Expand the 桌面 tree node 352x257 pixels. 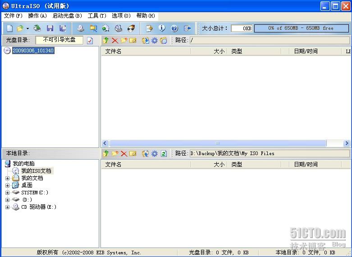(x=7, y=185)
